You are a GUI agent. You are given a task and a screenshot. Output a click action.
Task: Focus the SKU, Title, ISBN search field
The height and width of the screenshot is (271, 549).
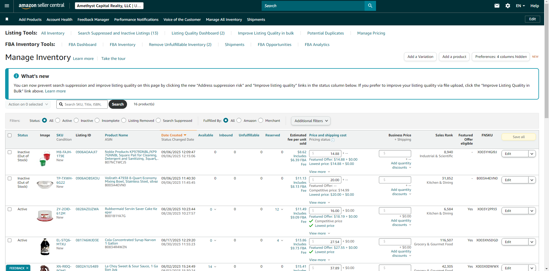[x=82, y=104]
